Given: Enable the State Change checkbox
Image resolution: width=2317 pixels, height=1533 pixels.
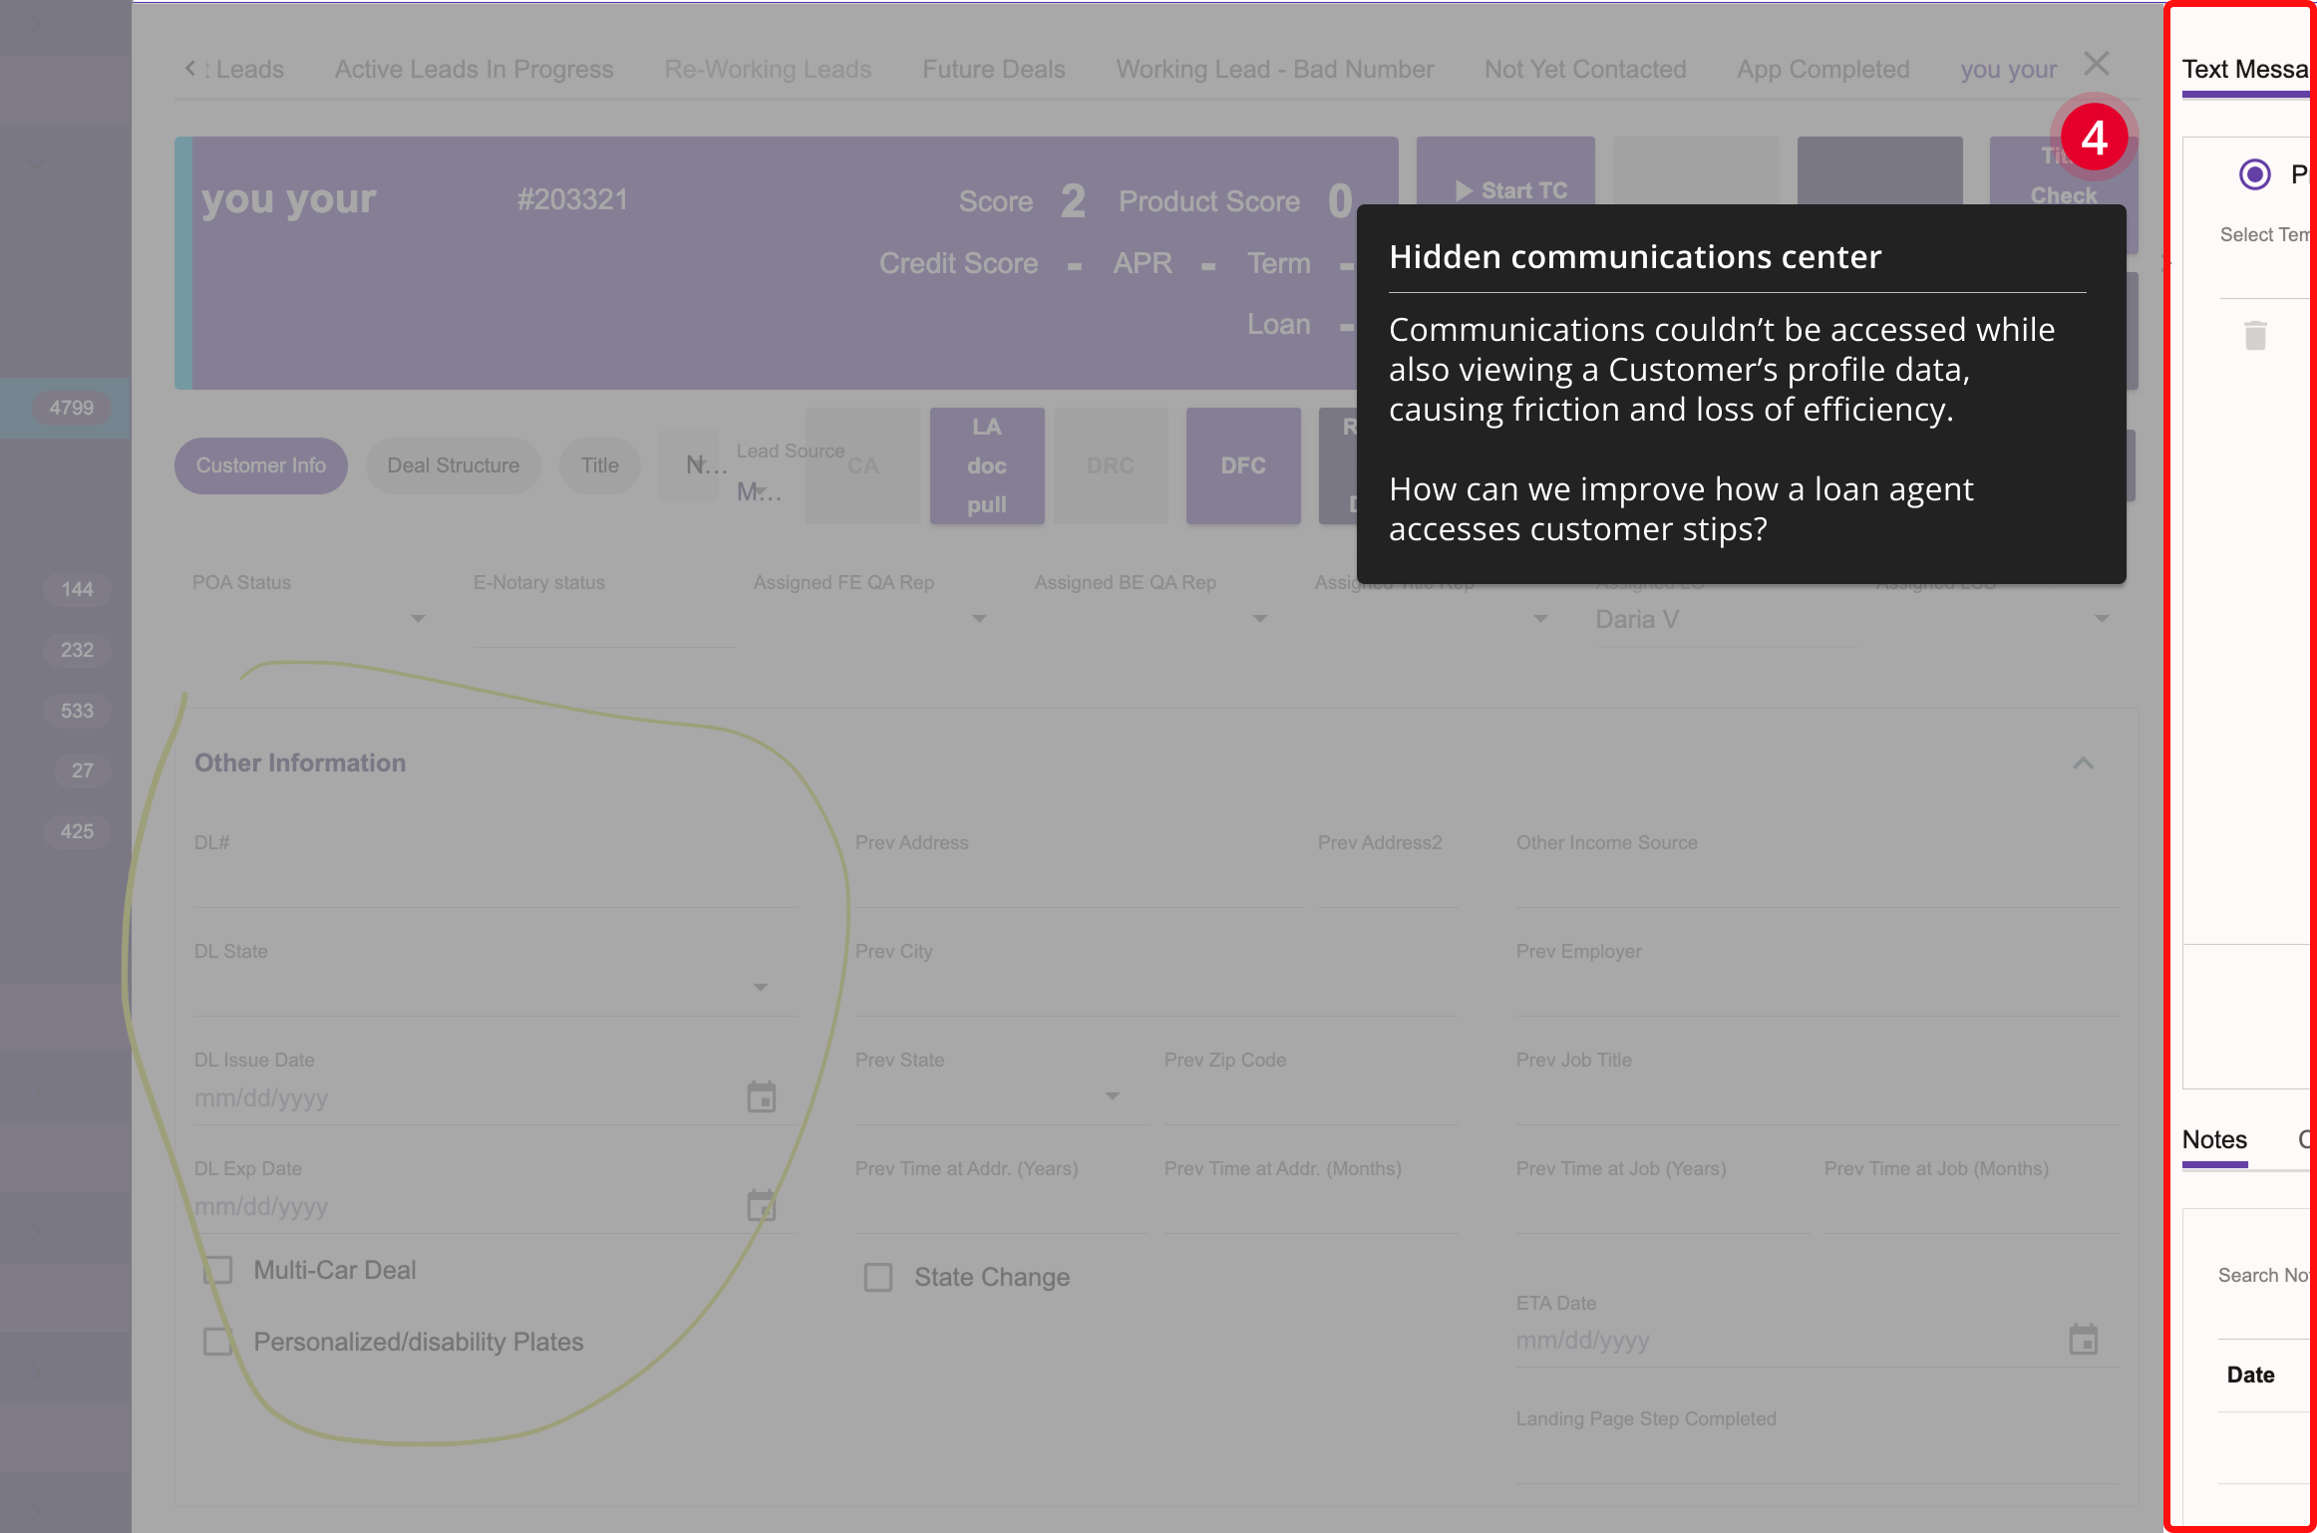Looking at the screenshot, I should [x=878, y=1277].
